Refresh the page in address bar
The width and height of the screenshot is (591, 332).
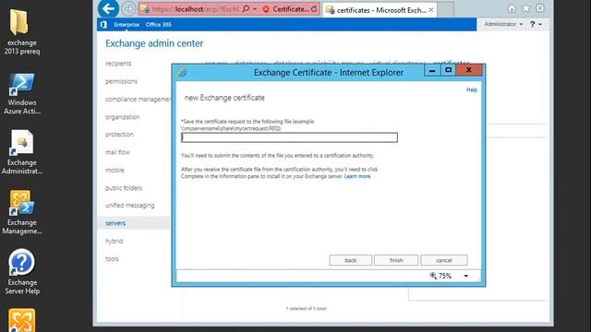tap(314, 9)
